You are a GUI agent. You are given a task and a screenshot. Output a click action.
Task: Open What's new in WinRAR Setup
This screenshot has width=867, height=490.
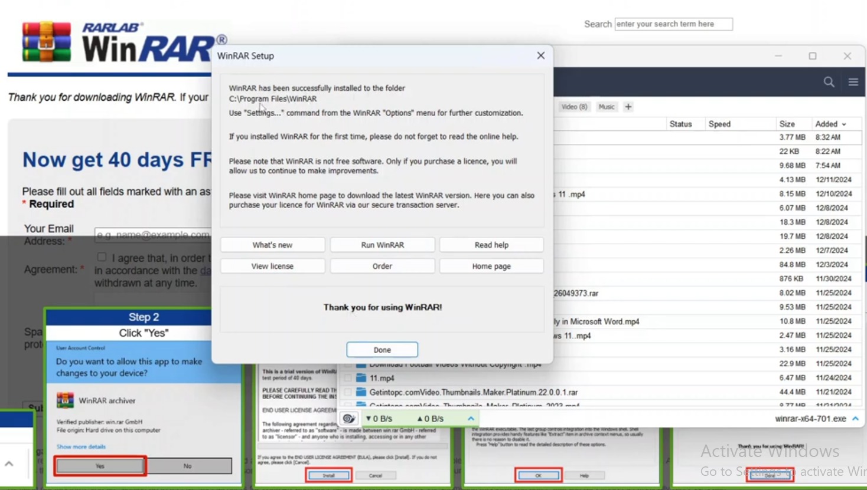(272, 245)
